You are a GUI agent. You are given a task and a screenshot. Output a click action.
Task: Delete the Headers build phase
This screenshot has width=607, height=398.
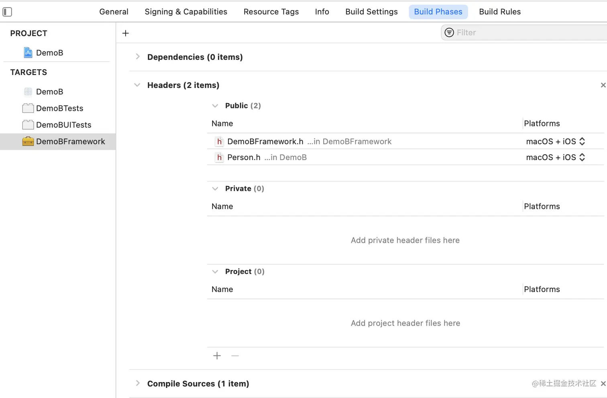tap(603, 85)
